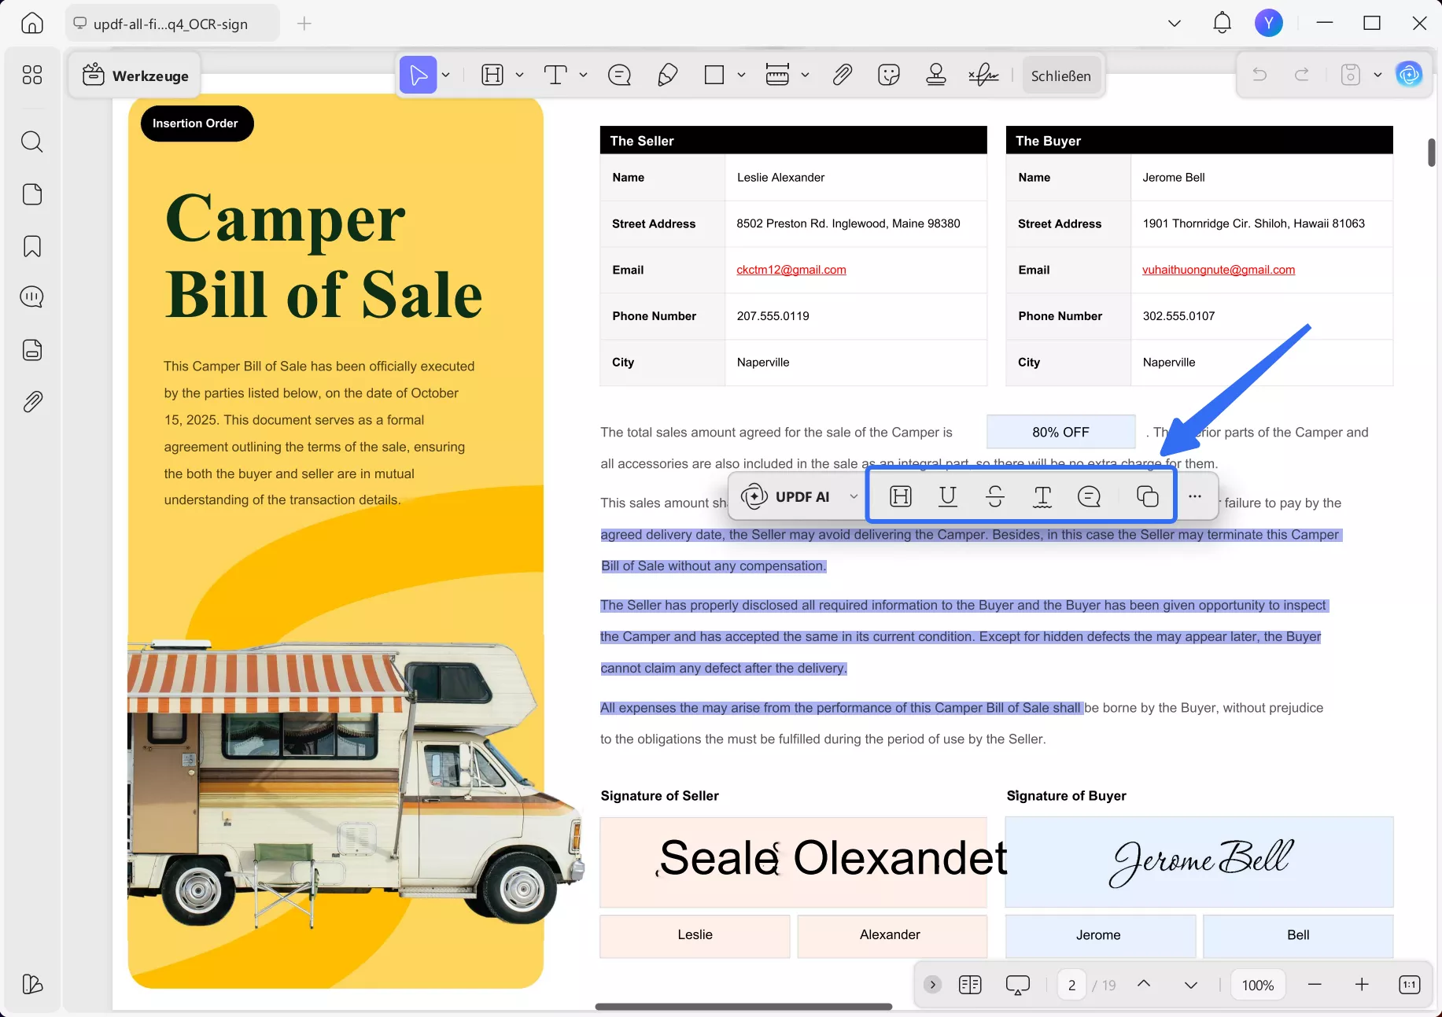Image resolution: width=1442 pixels, height=1017 pixels.
Task: Click the horizontal scrollbar thumb
Action: coord(743,1006)
